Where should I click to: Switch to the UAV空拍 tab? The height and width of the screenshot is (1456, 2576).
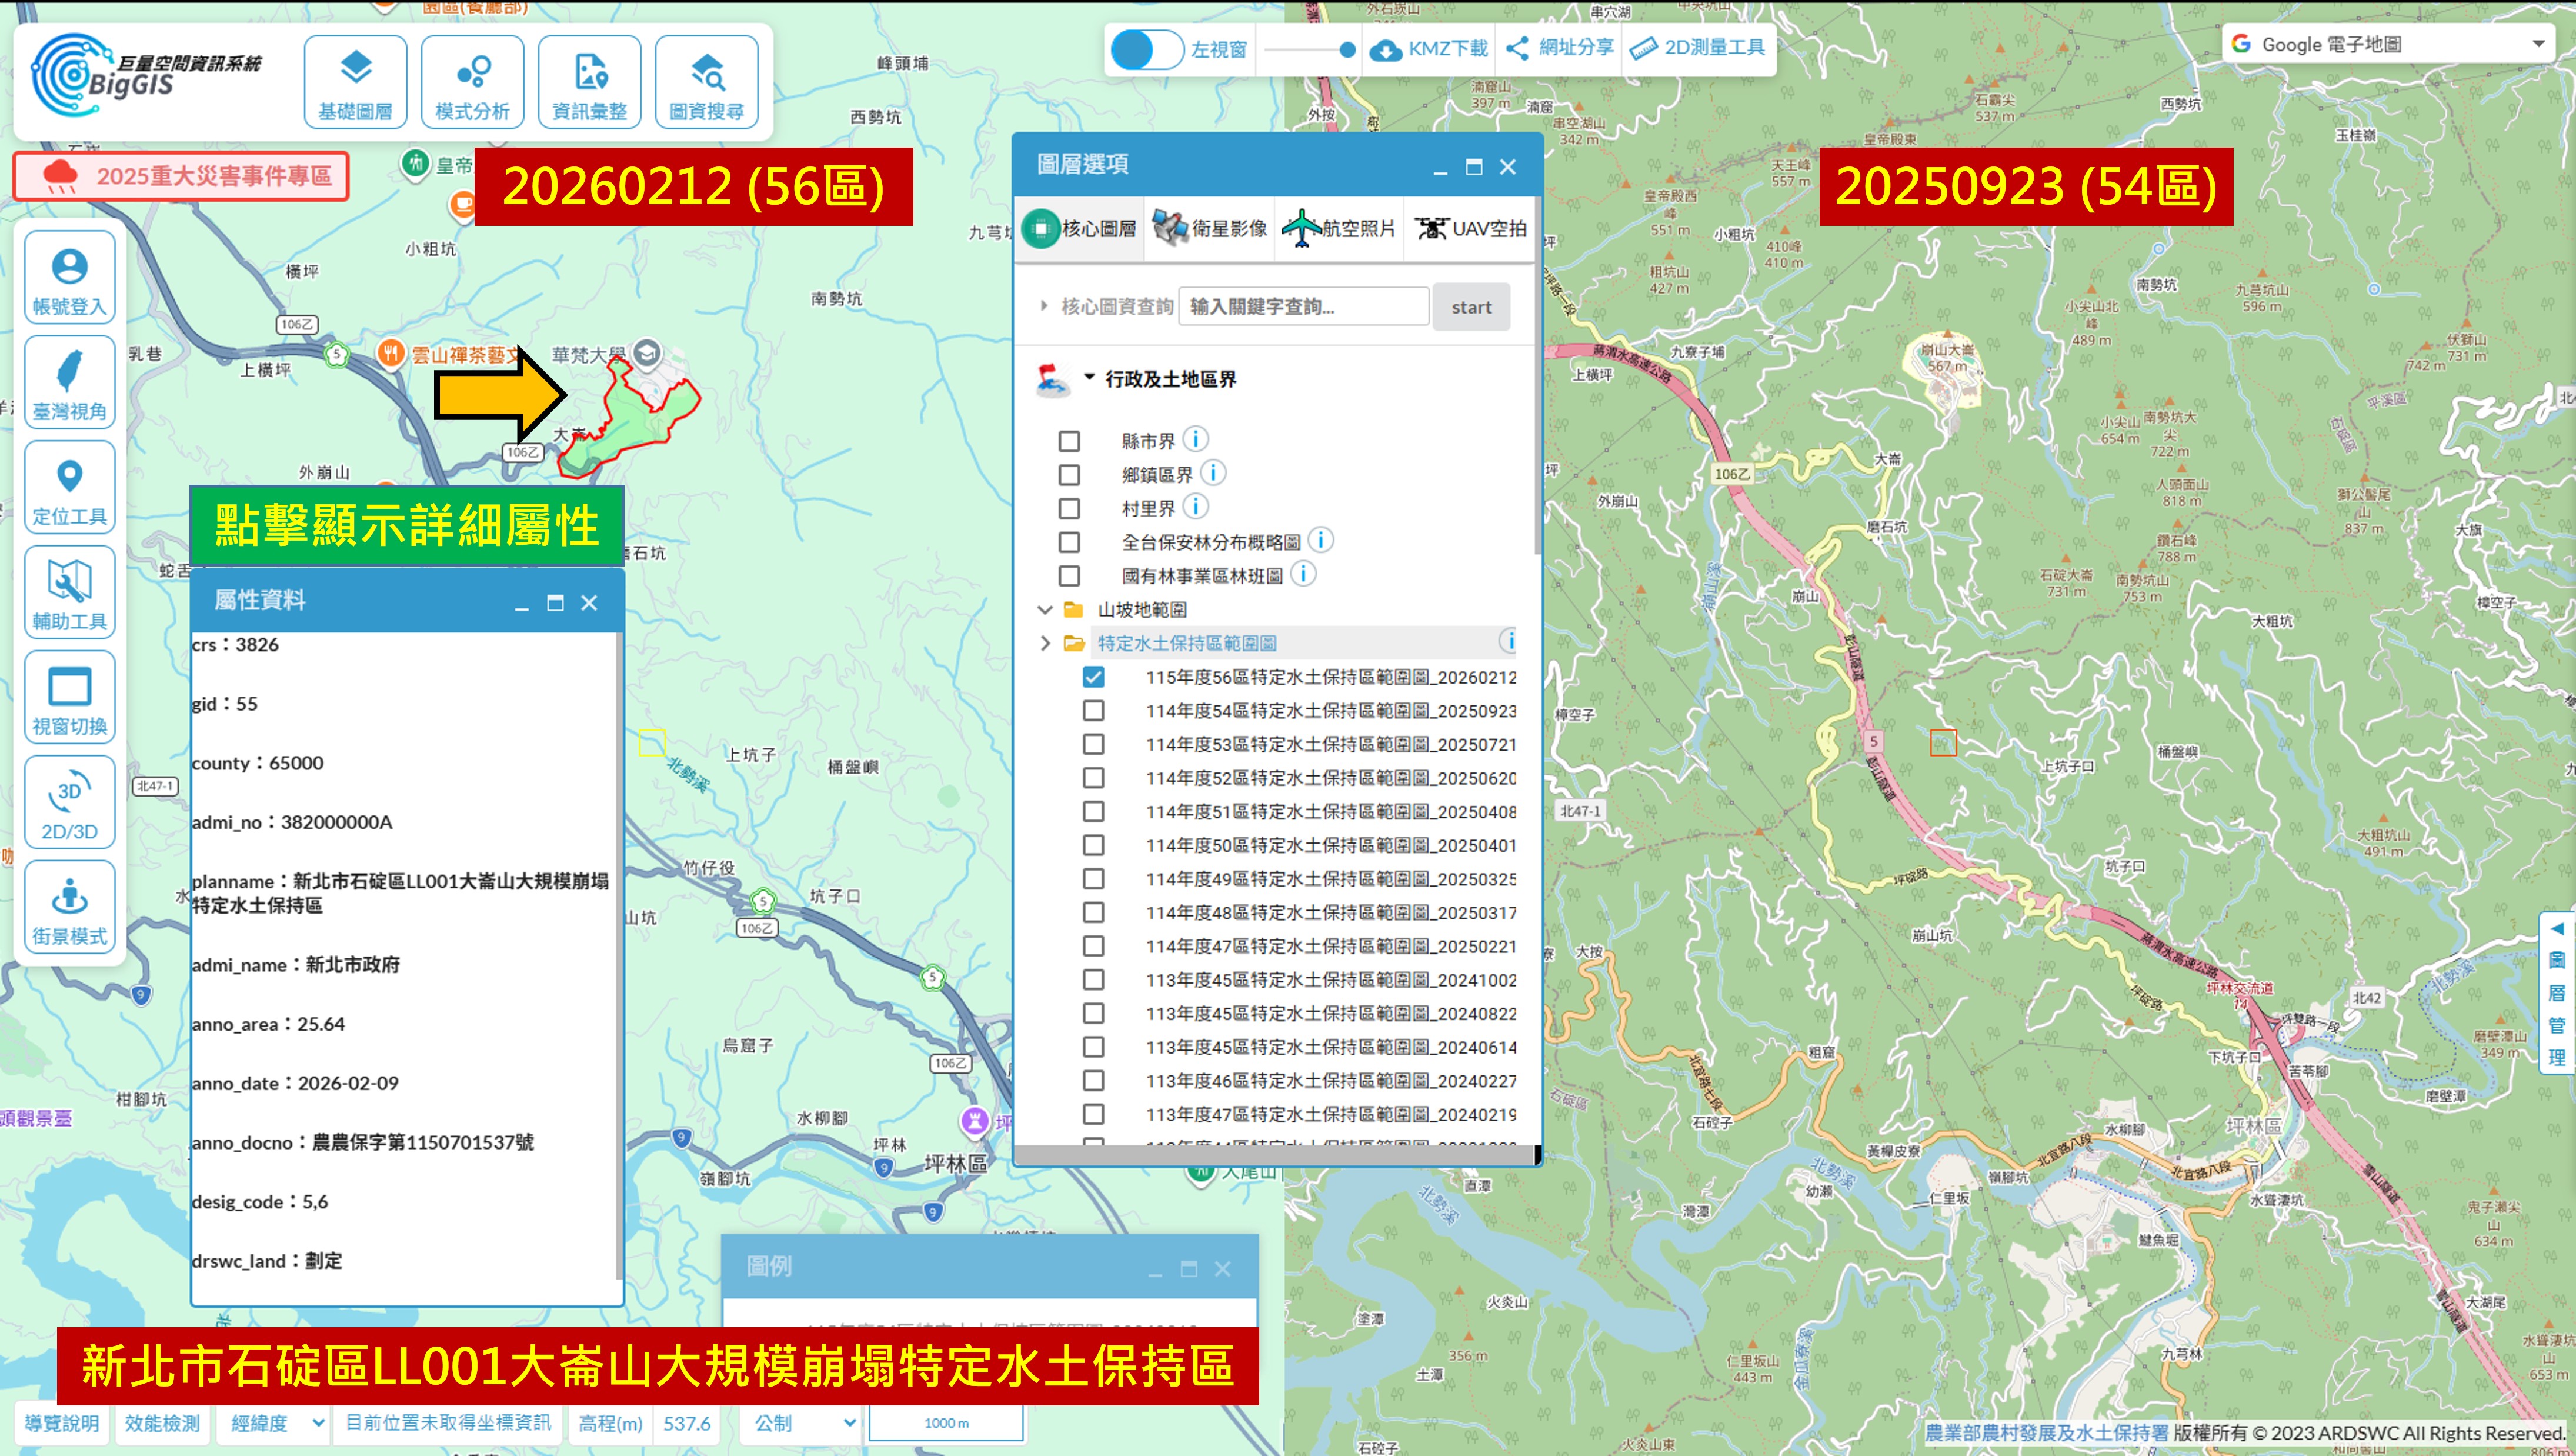1469,229
